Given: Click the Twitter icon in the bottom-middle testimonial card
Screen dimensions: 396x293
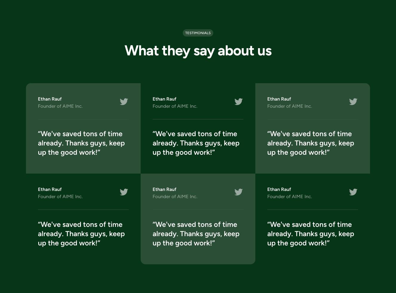Looking at the screenshot, I should tap(239, 192).
